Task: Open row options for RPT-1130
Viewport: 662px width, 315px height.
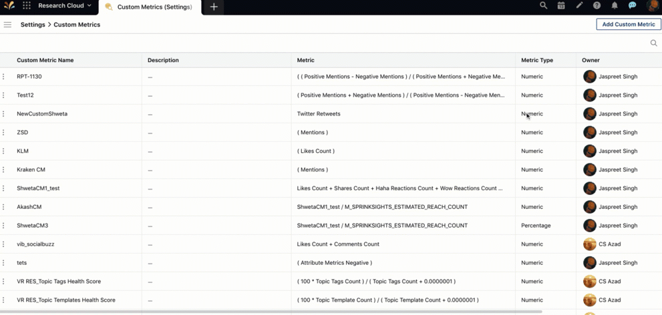Action: click(4, 77)
